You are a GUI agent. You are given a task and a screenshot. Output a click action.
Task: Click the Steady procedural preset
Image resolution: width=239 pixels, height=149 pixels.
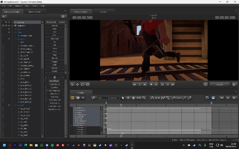click(54, 71)
